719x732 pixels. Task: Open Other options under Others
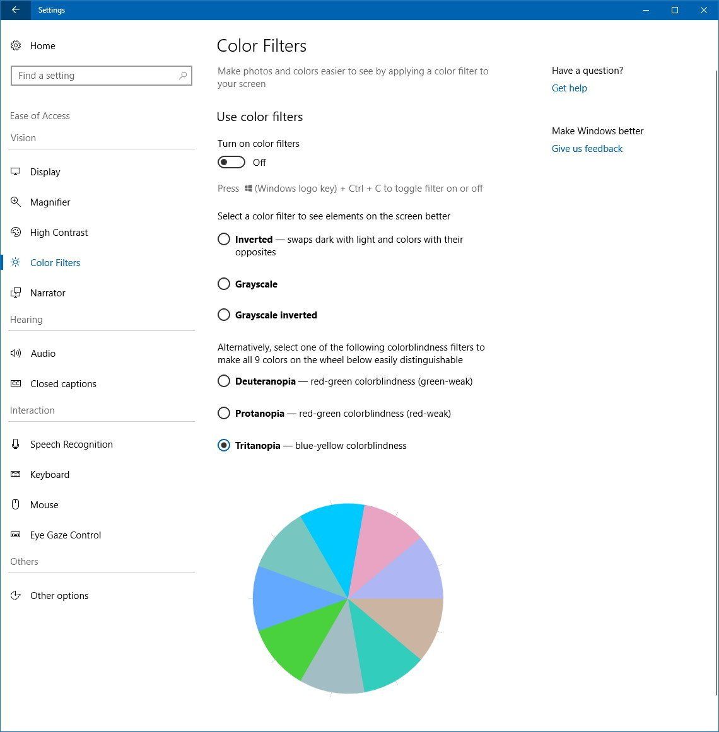(59, 595)
